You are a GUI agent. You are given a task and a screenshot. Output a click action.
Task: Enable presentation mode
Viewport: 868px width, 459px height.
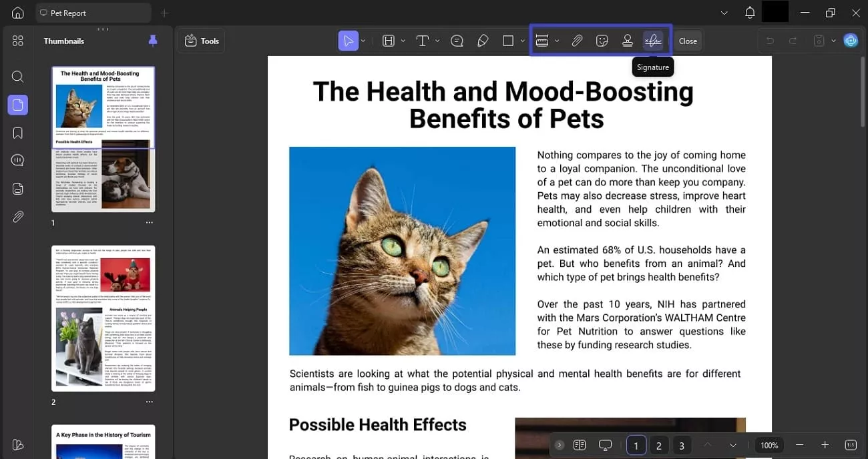(605, 444)
